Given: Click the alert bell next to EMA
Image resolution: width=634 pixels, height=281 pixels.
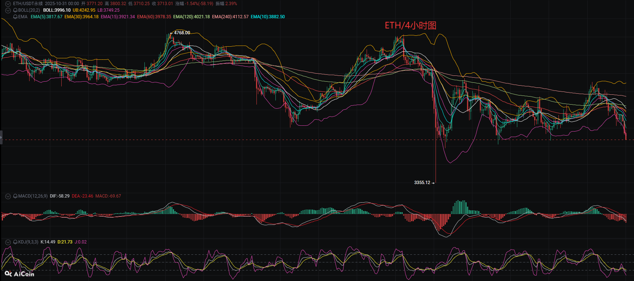Looking at the screenshot, I should [x=15, y=17].
